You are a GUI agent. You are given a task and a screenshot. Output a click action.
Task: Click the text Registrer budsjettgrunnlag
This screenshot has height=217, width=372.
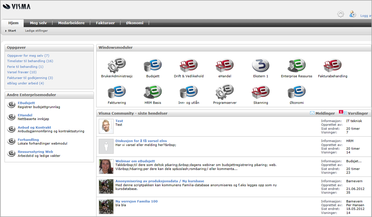pos(39,107)
